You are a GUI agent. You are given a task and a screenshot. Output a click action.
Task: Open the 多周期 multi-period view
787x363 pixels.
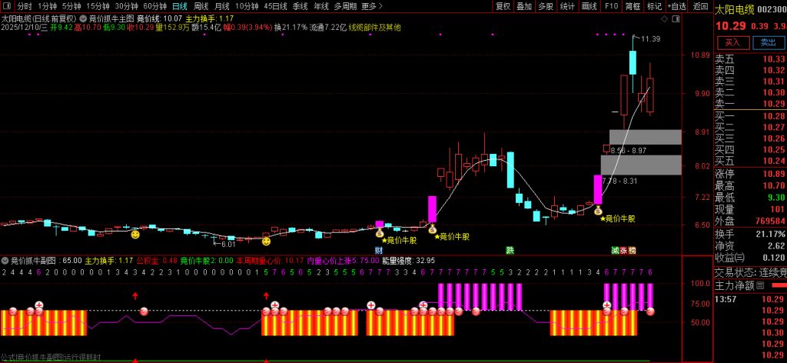[345, 6]
